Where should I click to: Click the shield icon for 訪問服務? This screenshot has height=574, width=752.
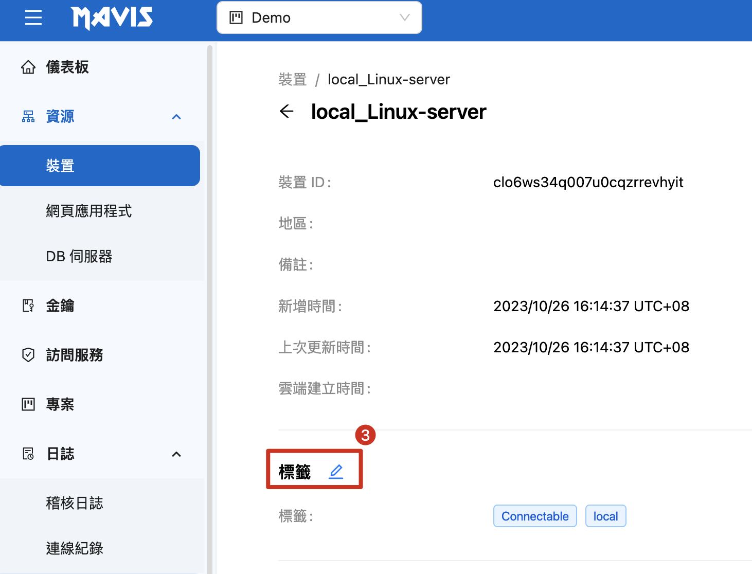click(x=28, y=355)
